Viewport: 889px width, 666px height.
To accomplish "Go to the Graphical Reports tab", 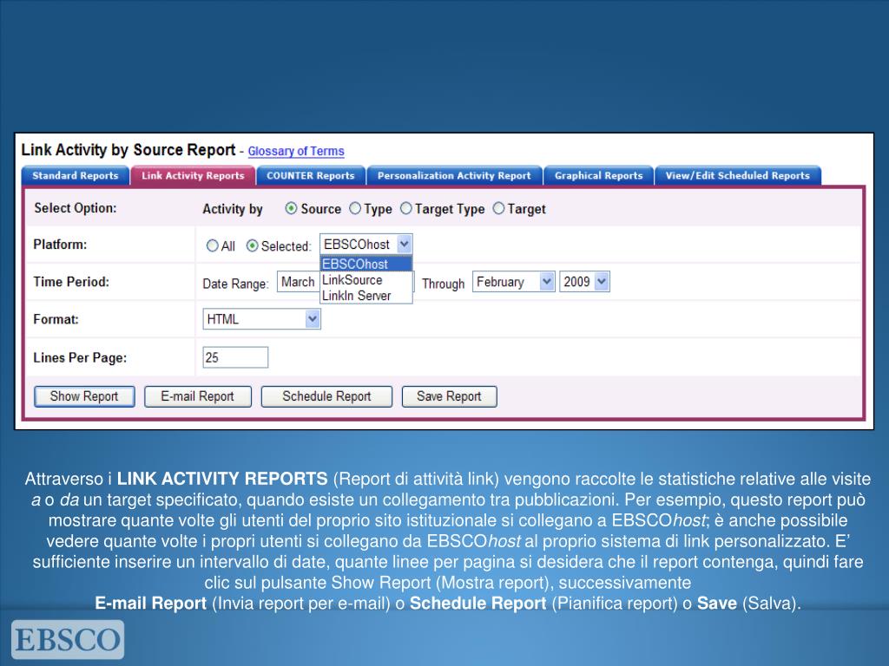I will (598, 175).
